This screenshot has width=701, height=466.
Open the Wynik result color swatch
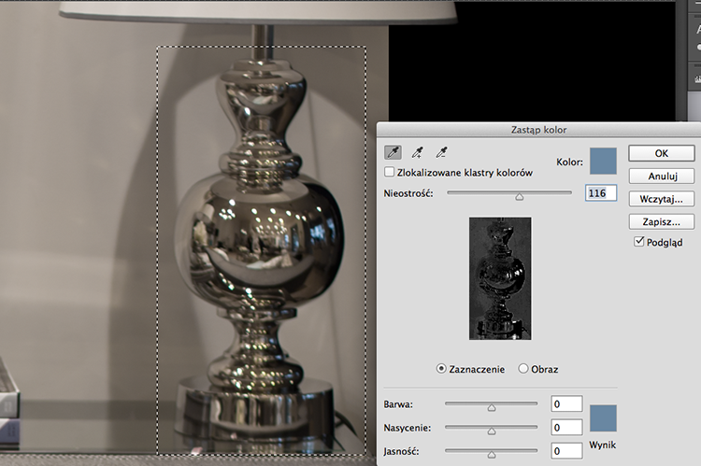[x=603, y=418]
